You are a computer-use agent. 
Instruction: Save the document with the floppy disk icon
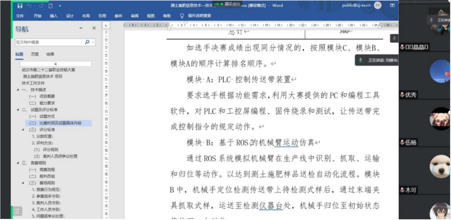point(20,6)
